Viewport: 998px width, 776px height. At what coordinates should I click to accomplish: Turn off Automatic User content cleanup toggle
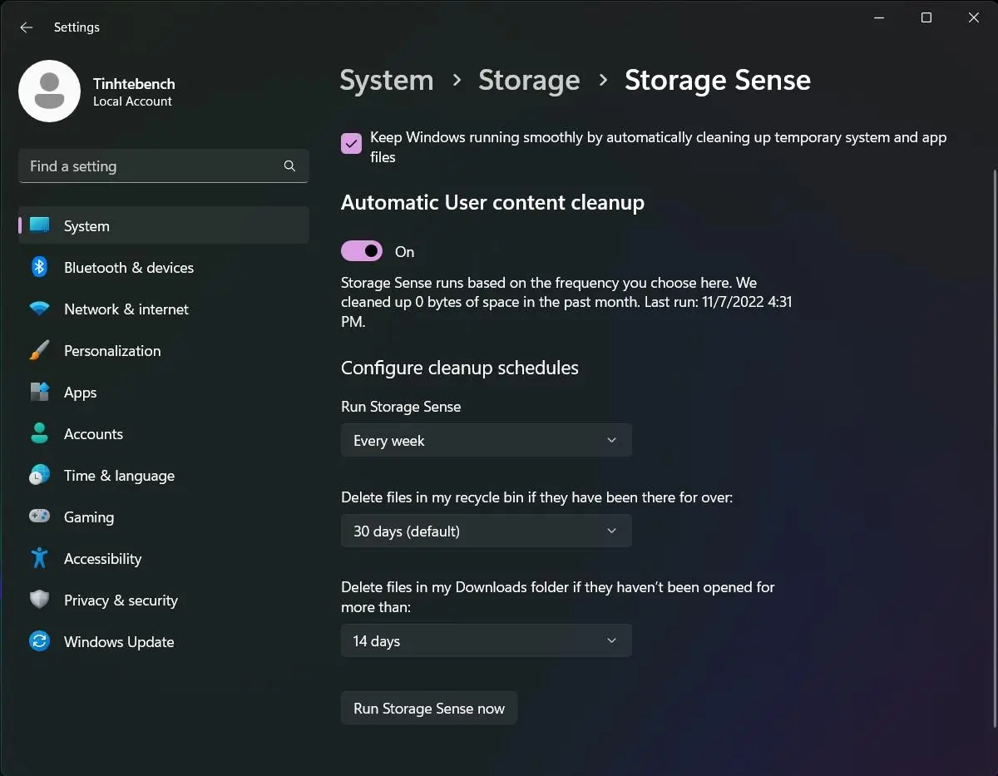(x=362, y=251)
